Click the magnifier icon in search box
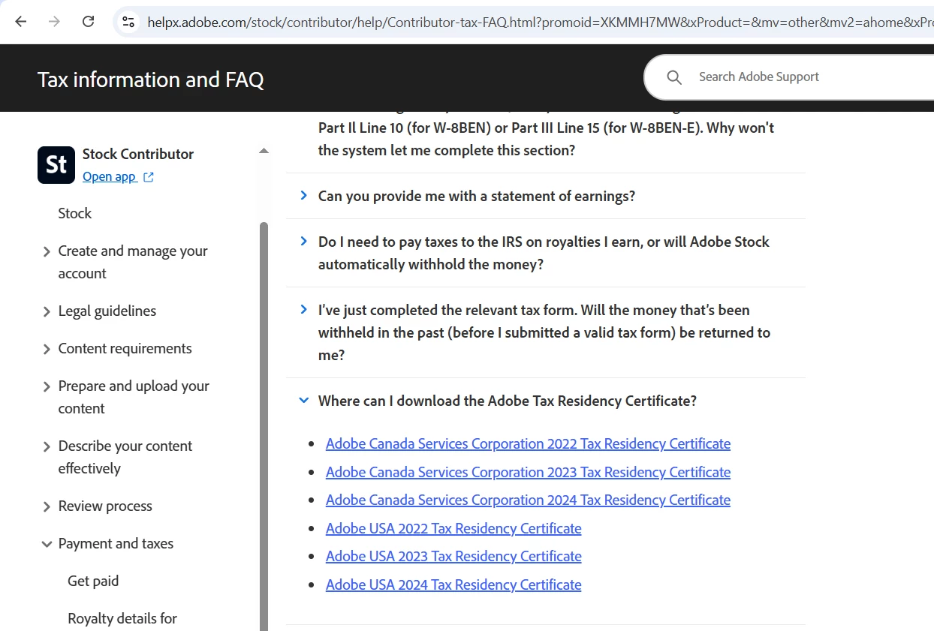 674,77
